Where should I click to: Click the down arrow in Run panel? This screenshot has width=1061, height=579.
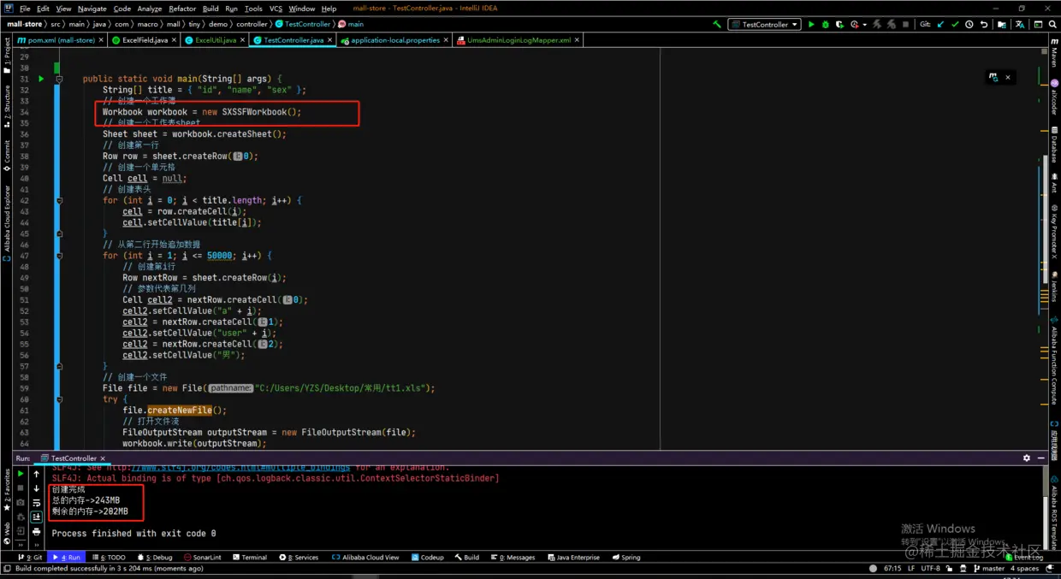36,488
